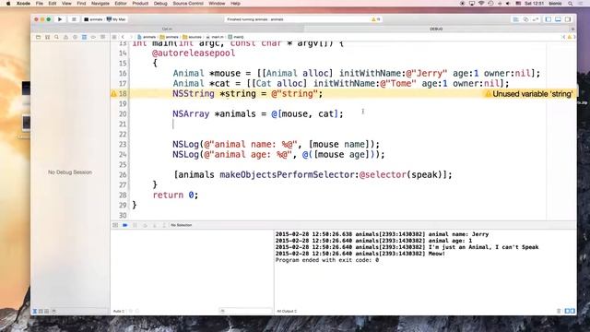
Task: Select the Assistant editor button
Action: 525,19
